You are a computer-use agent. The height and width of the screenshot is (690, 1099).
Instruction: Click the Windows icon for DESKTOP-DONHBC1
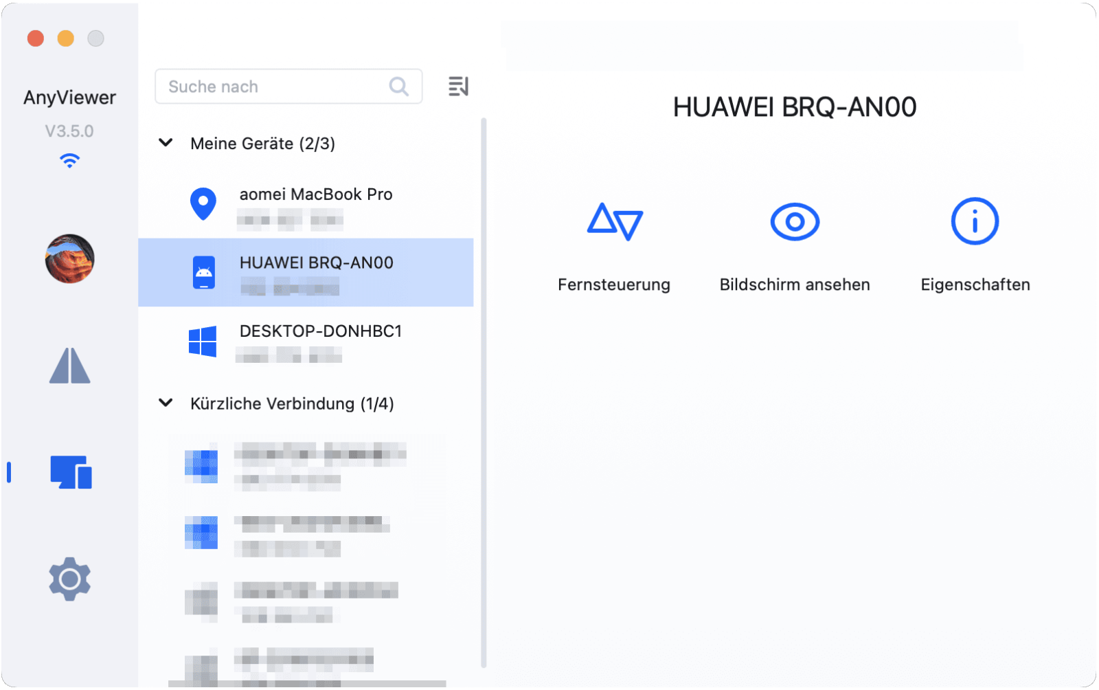click(x=203, y=341)
